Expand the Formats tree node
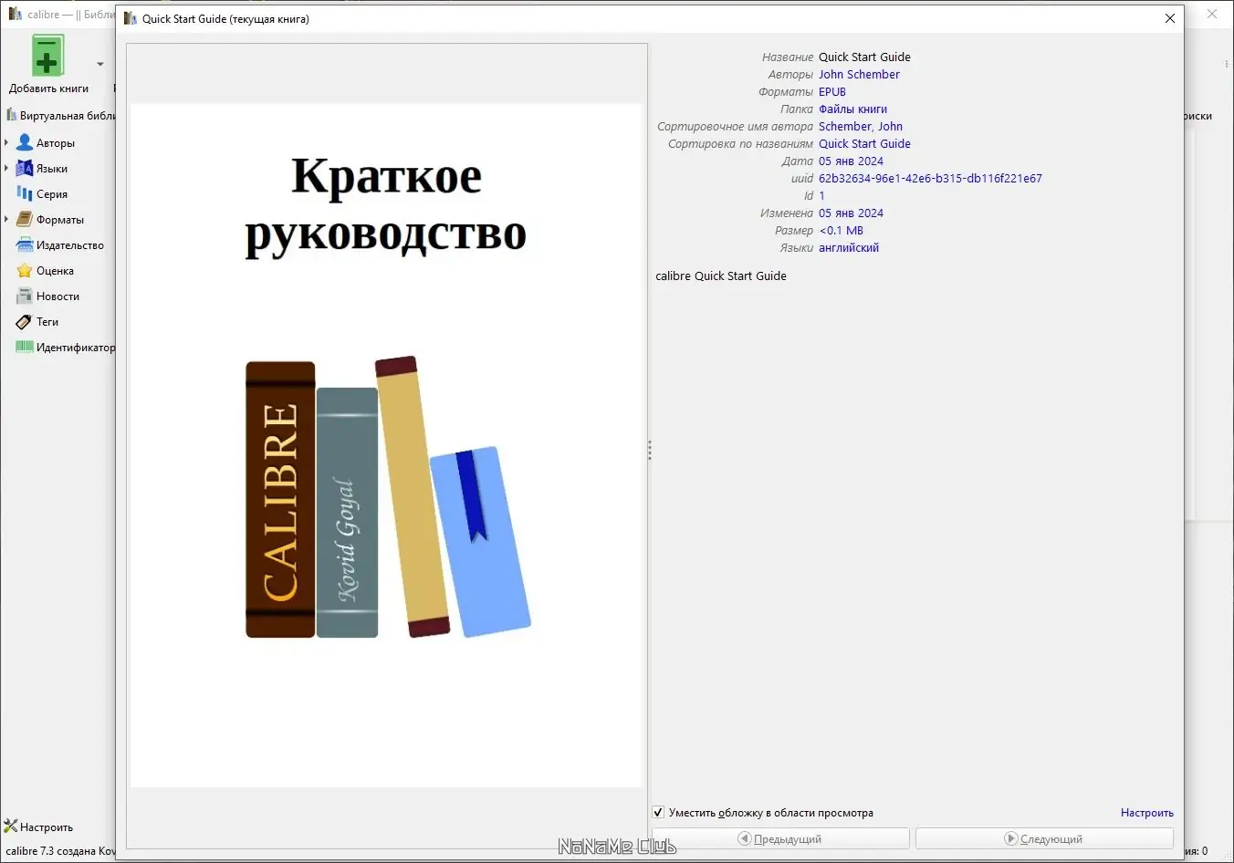This screenshot has height=863, width=1234. point(6,219)
